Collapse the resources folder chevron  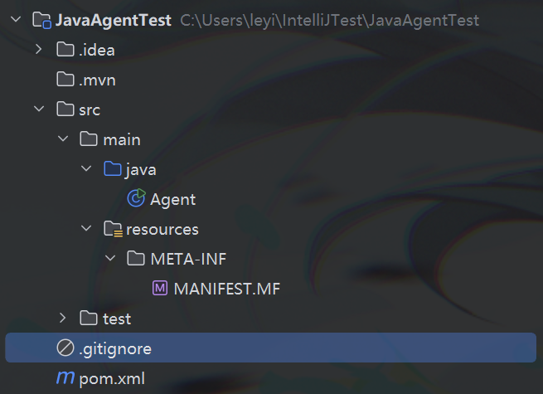point(86,229)
